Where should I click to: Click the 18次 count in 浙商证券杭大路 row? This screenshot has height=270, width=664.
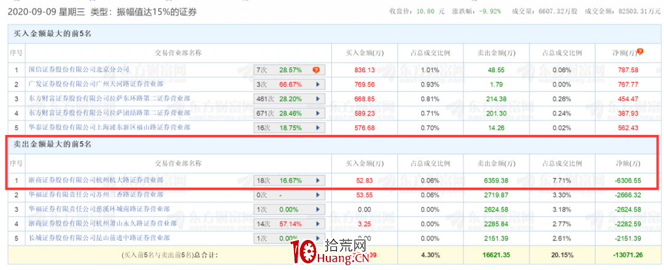(263, 180)
